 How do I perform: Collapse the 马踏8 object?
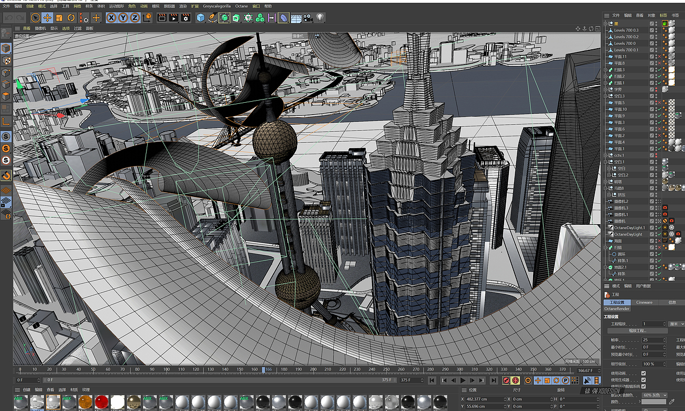(605, 188)
